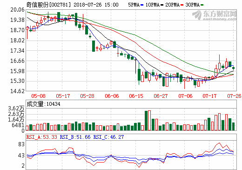Click the 43 RSI axis label

coord(21,156)
